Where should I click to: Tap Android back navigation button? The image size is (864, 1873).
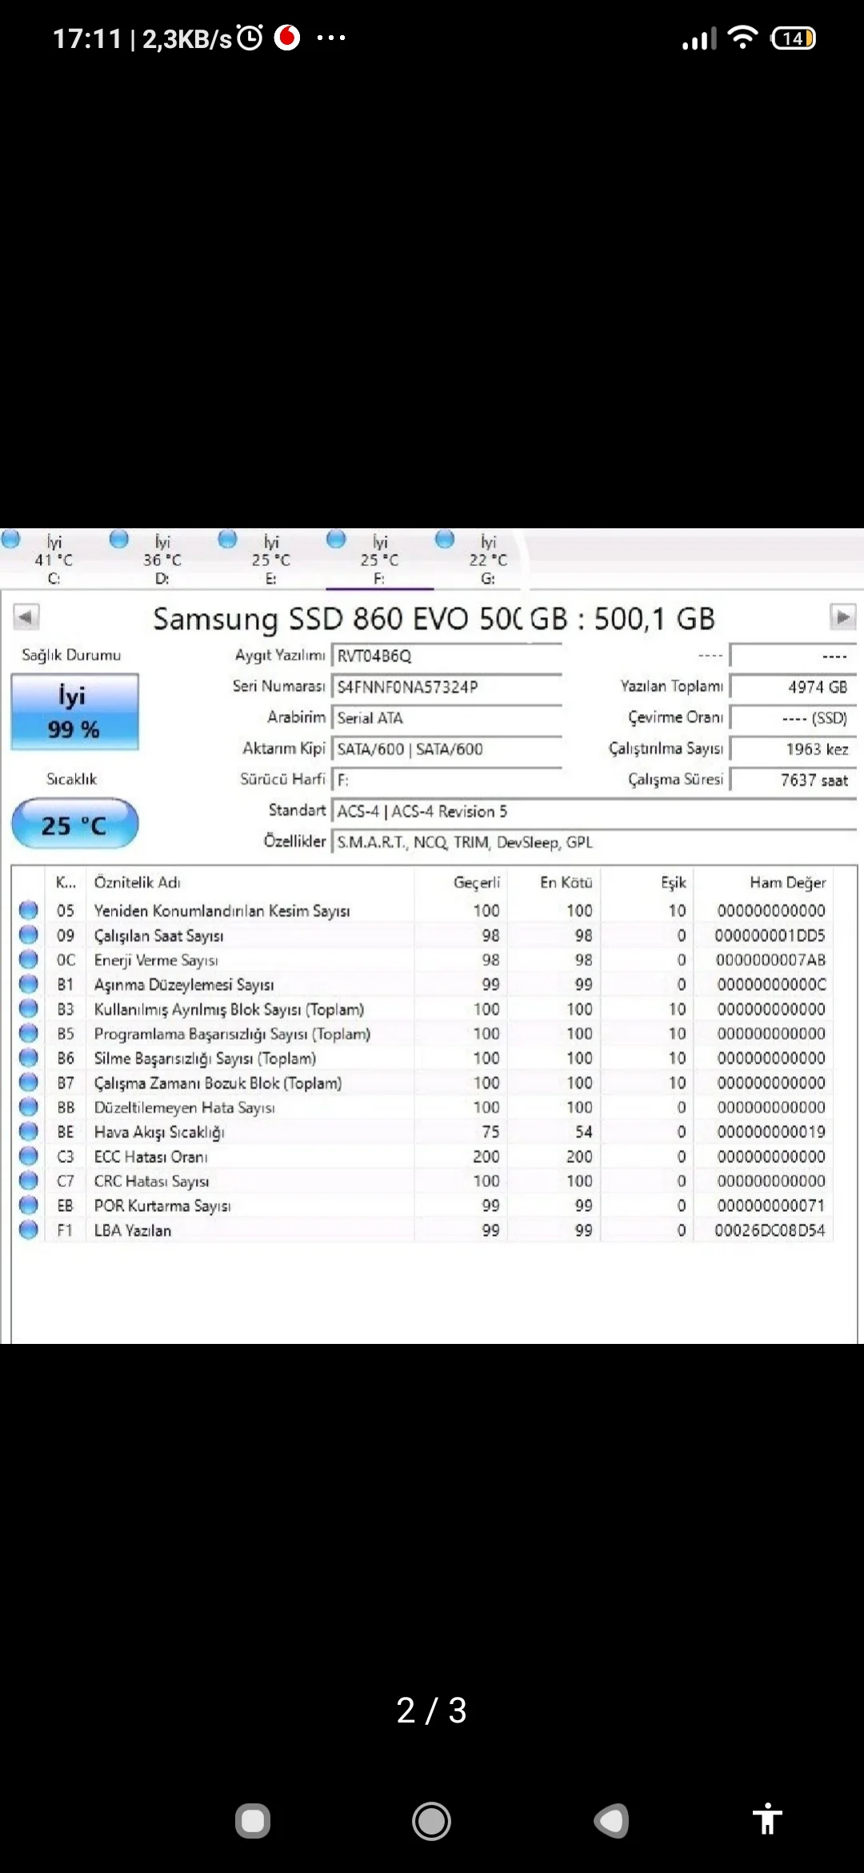click(x=611, y=1821)
